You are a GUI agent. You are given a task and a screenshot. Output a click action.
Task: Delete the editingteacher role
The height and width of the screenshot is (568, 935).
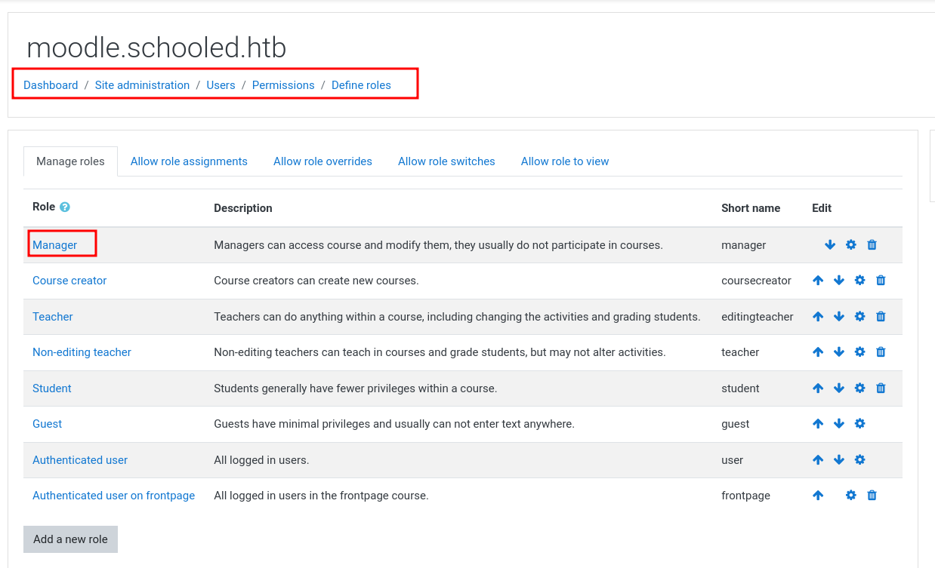[881, 316]
